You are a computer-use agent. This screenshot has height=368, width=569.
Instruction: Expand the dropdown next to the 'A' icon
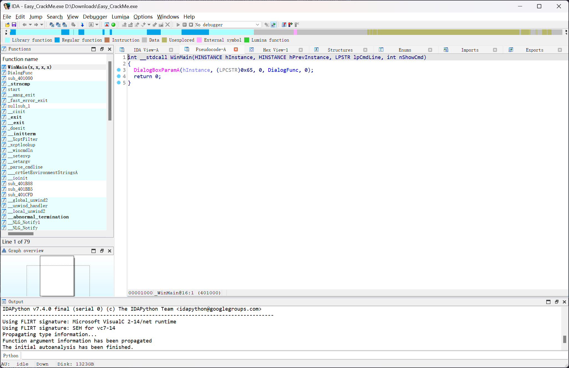[97, 25]
